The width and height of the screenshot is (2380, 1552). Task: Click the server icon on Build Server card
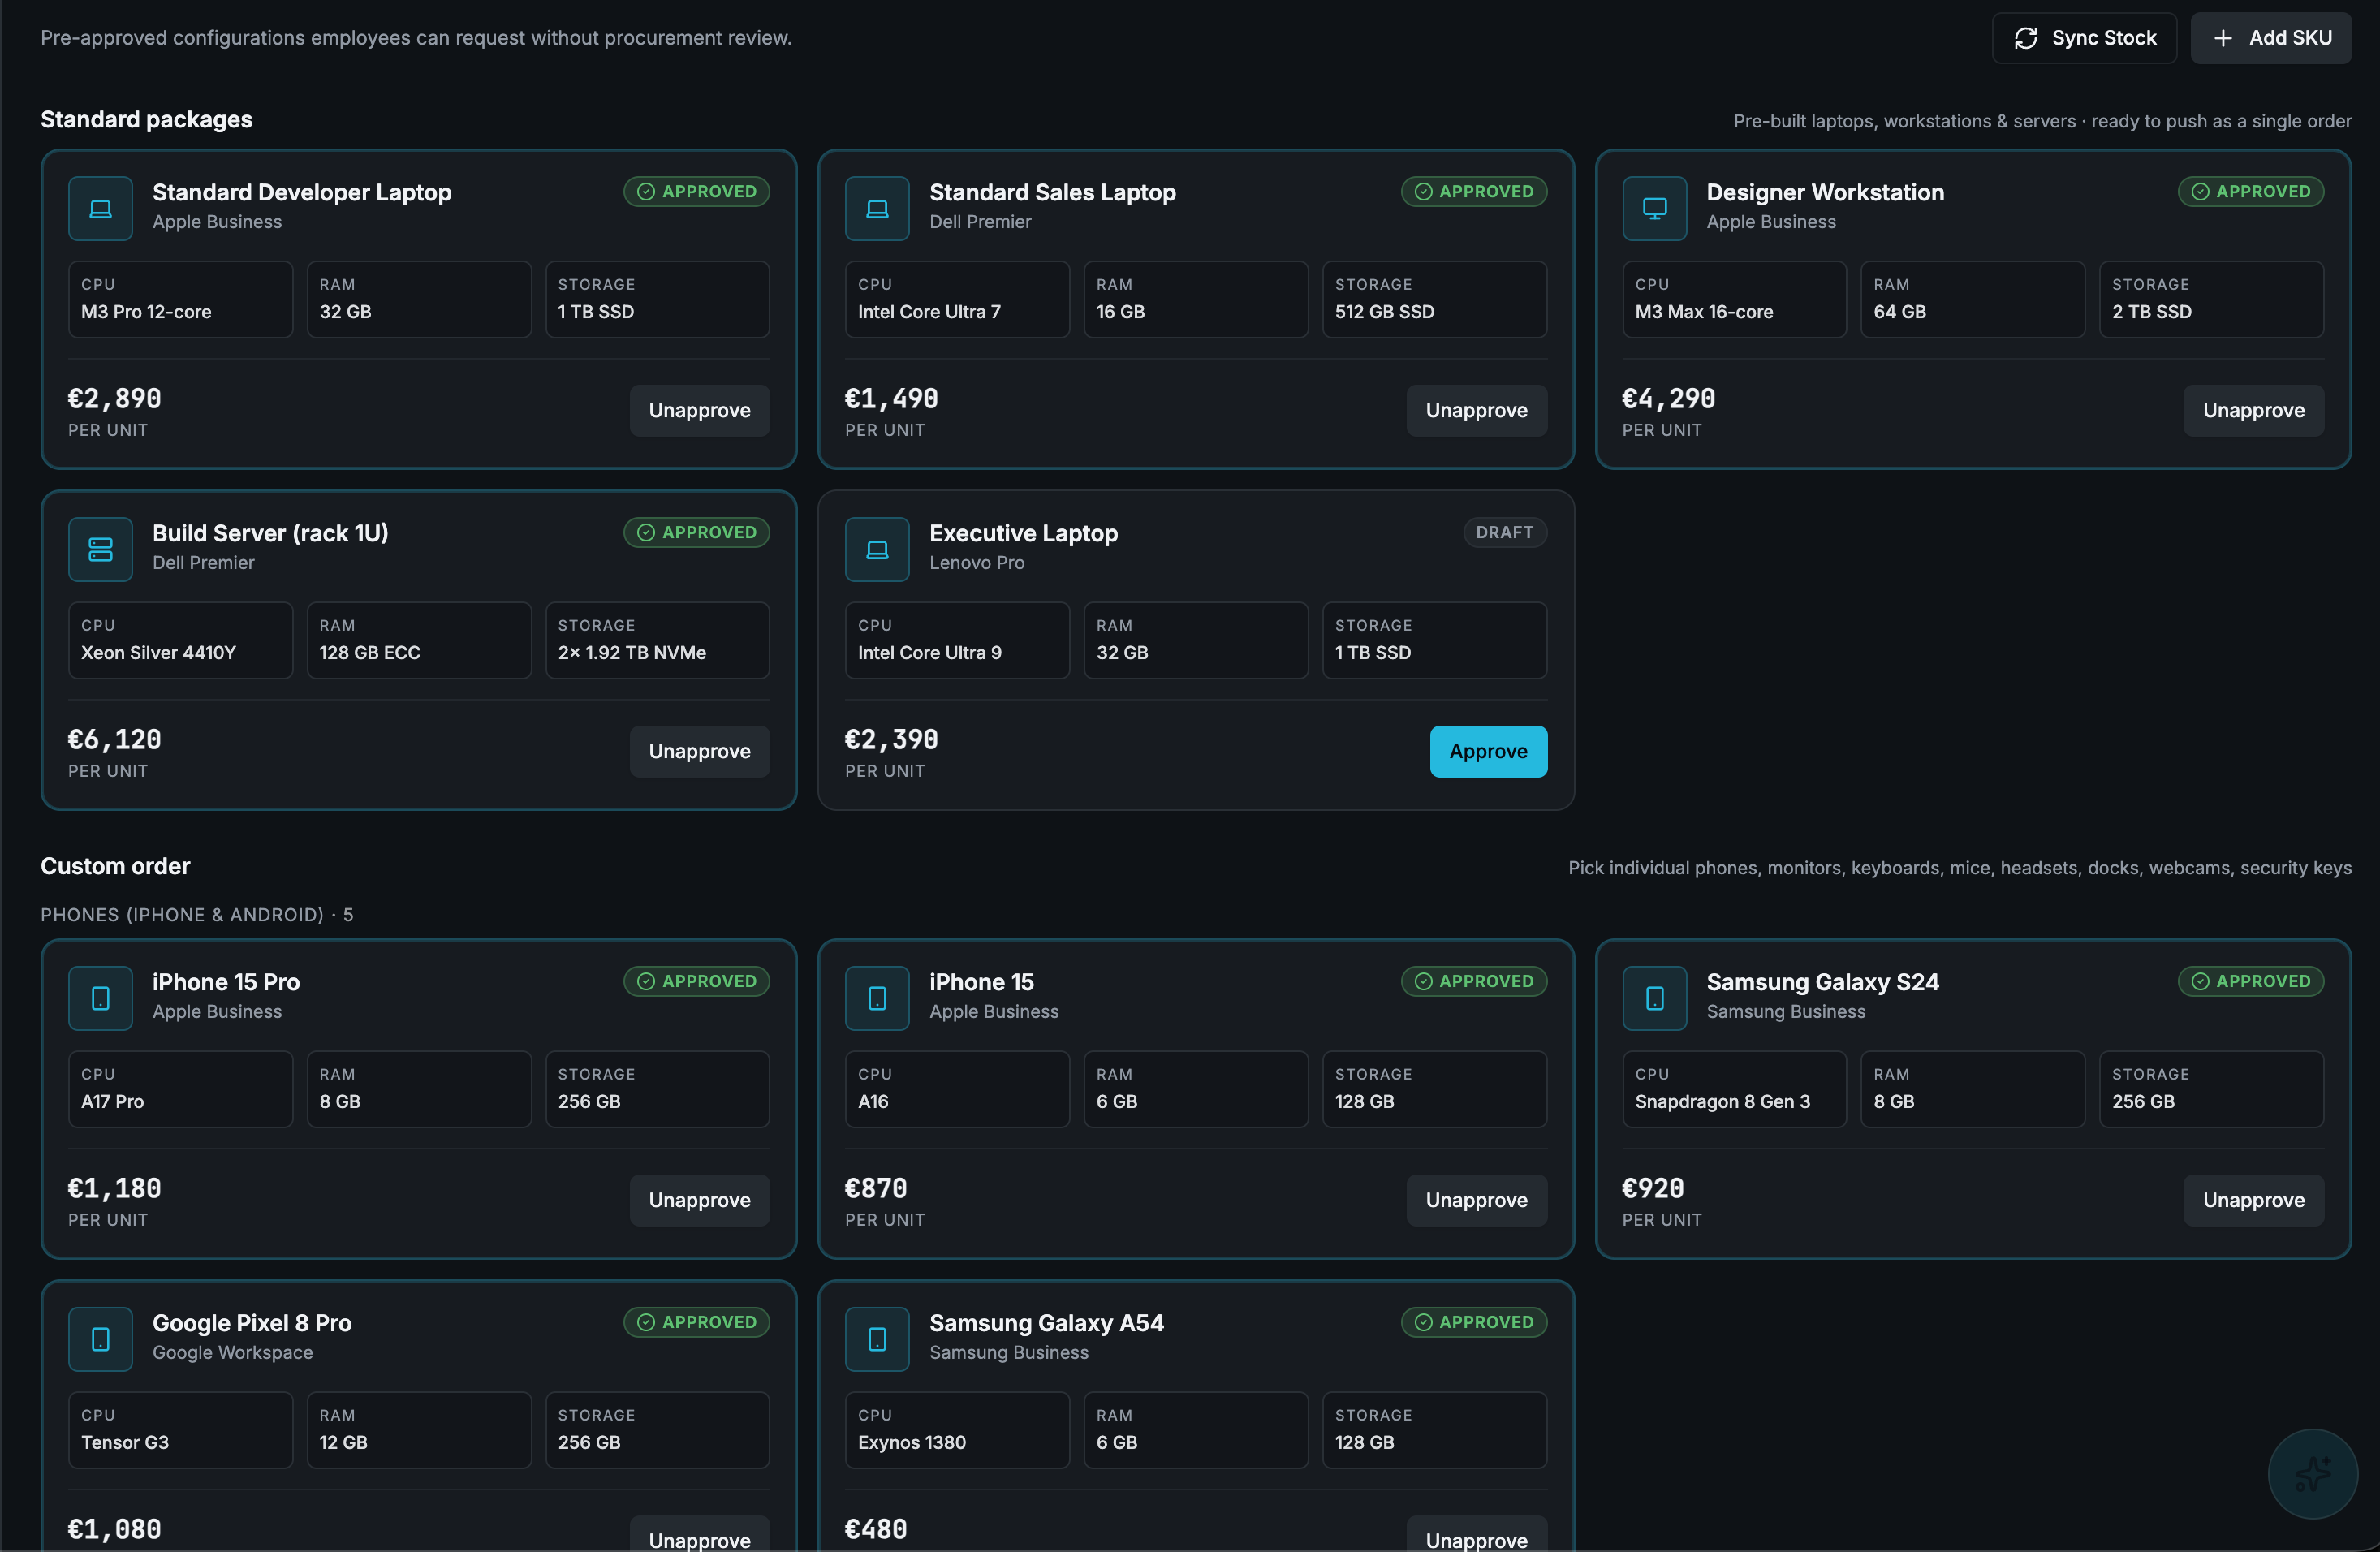pyautogui.click(x=100, y=549)
